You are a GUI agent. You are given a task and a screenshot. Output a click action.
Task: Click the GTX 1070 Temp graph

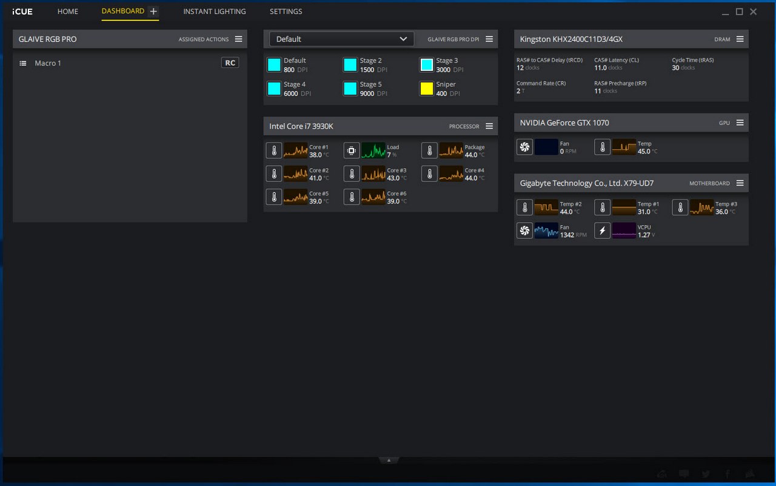pyautogui.click(x=624, y=147)
